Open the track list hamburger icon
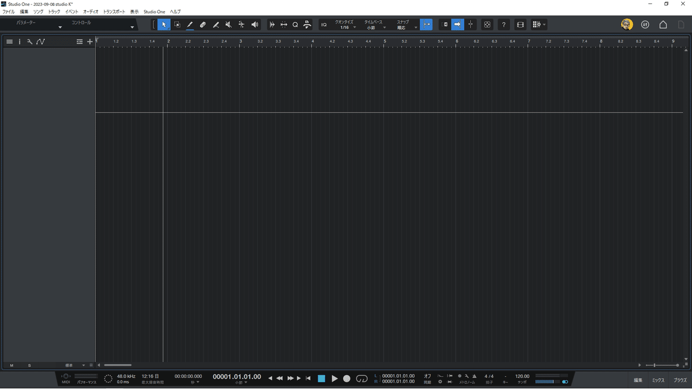 pos(9,41)
